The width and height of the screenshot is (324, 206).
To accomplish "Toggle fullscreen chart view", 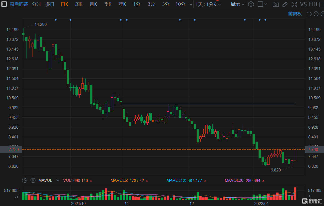I will click(x=295, y=4).
